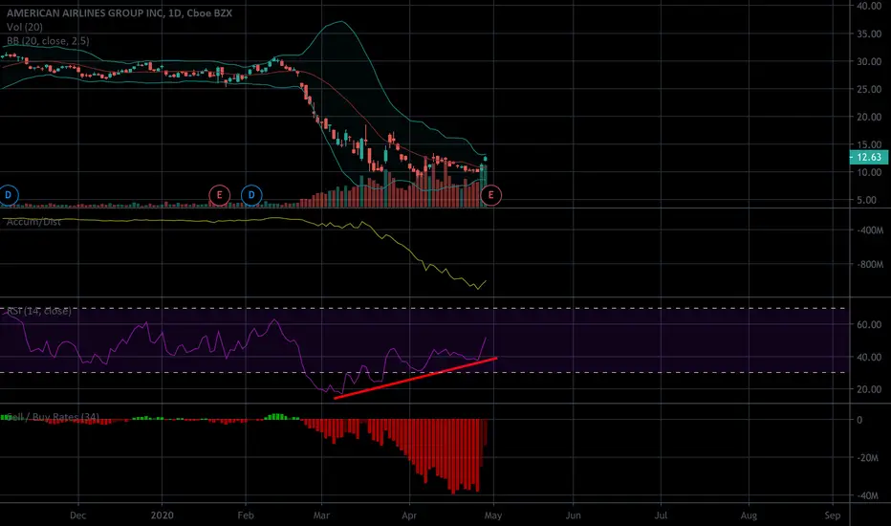Click the 2020 label on time axis

(x=162, y=515)
